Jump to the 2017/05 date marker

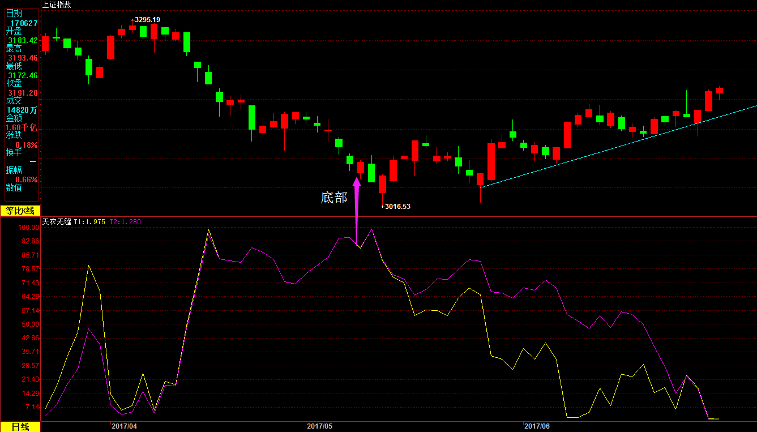(x=319, y=426)
